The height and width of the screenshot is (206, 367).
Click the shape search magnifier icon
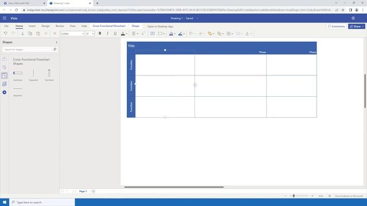[55, 49]
